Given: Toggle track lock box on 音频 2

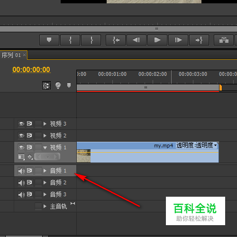Looking at the screenshot, I should pyautogui.click(x=38, y=182).
